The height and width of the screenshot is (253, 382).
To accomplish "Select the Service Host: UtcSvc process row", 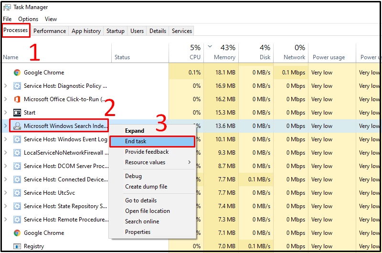I will 191,193.
